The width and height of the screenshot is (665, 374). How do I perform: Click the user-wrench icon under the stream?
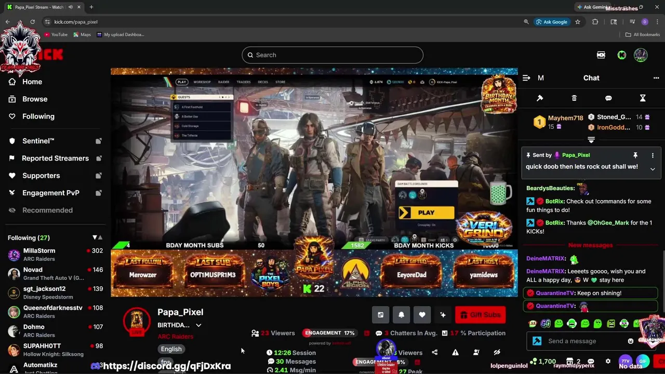point(476,352)
